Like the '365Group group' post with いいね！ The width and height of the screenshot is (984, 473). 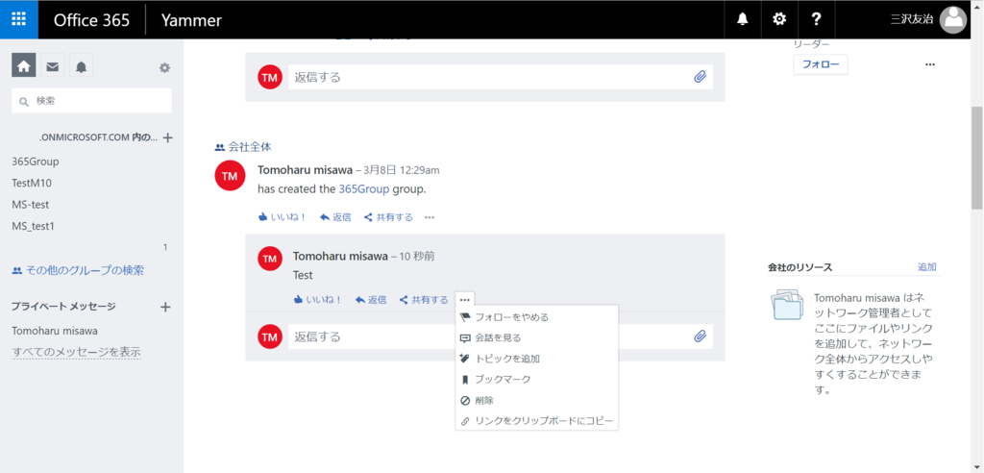pyautogui.click(x=283, y=217)
